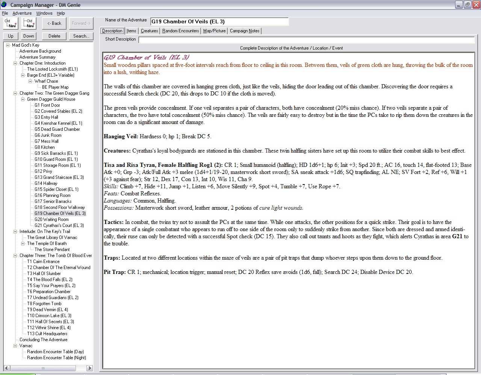Collapse Chapter Two: The Green Dagger Gang
The height and width of the screenshot is (375, 481).
pyautogui.click(x=15, y=93)
